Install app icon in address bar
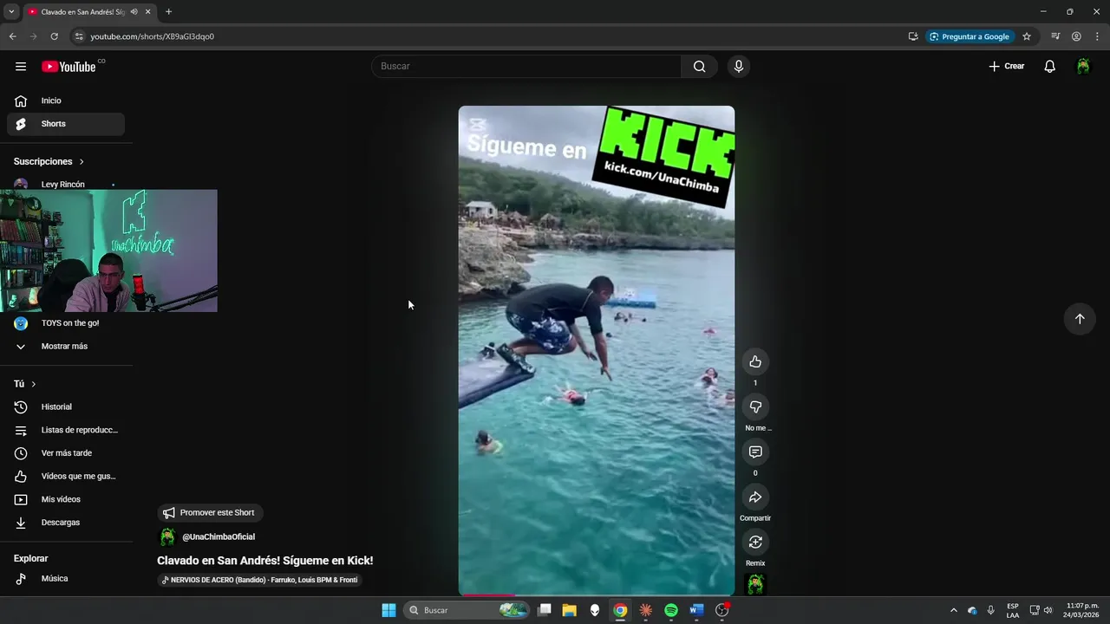 click(913, 36)
